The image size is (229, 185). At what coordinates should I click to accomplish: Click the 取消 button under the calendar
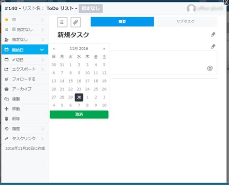point(79,115)
